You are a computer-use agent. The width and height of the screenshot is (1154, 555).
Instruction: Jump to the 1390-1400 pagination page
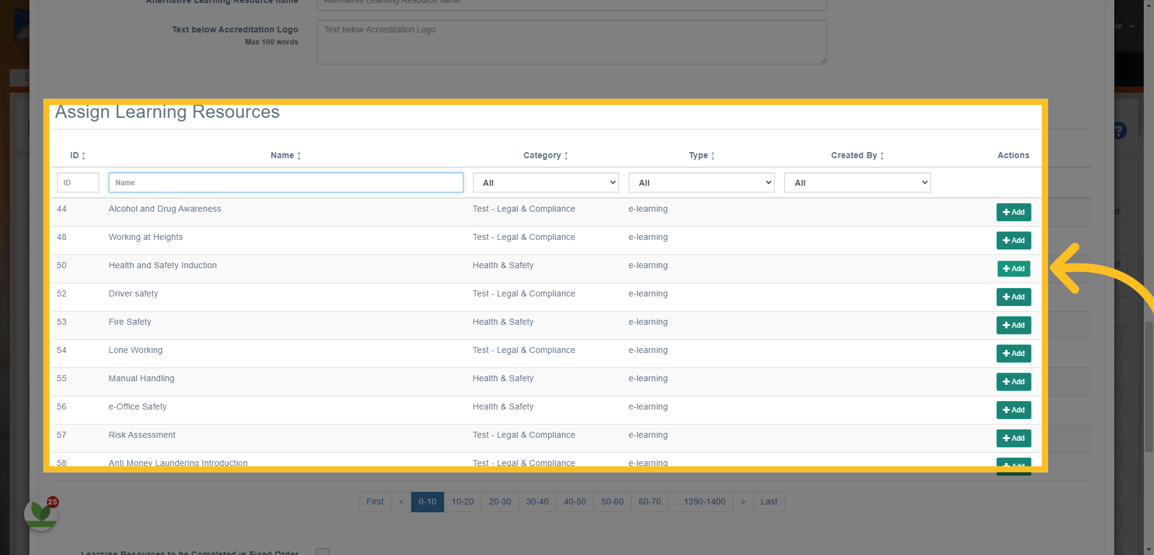pos(701,502)
